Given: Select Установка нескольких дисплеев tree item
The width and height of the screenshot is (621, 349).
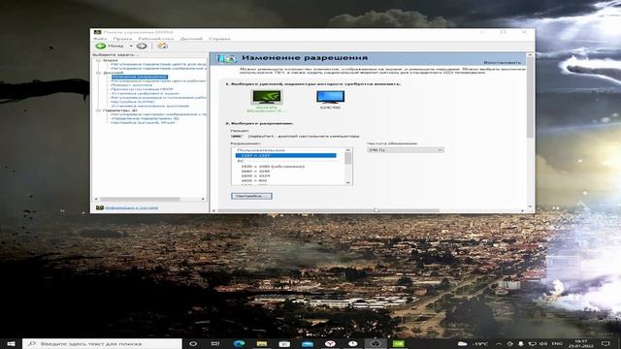Looking at the screenshot, I should point(150,106).
